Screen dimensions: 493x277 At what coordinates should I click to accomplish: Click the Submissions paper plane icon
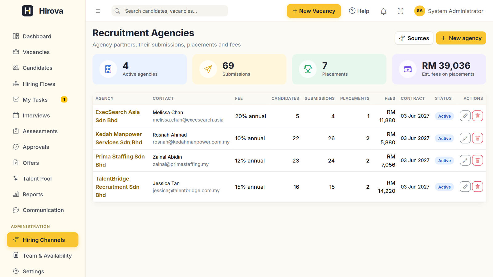coord(208,69)
